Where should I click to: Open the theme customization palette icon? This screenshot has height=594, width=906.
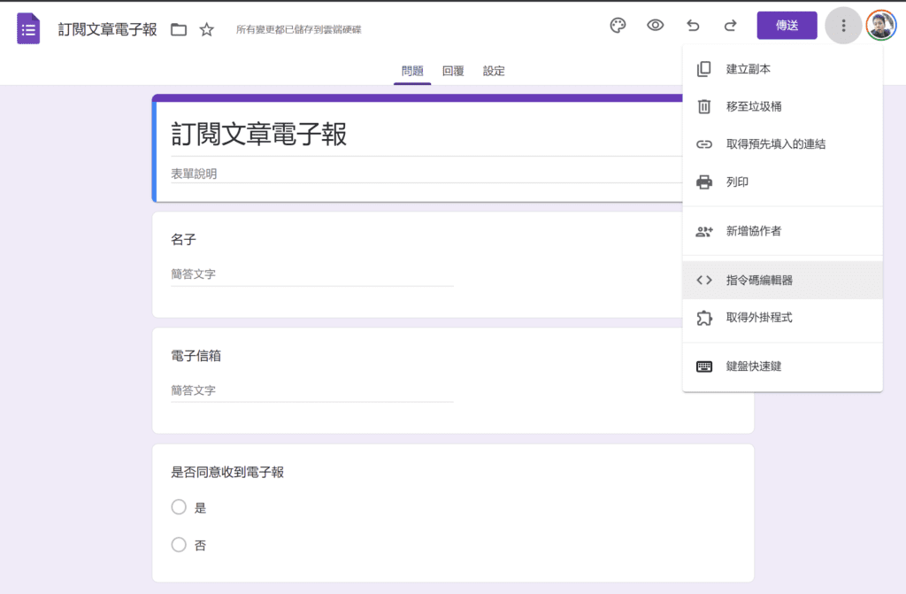[618, 26]
